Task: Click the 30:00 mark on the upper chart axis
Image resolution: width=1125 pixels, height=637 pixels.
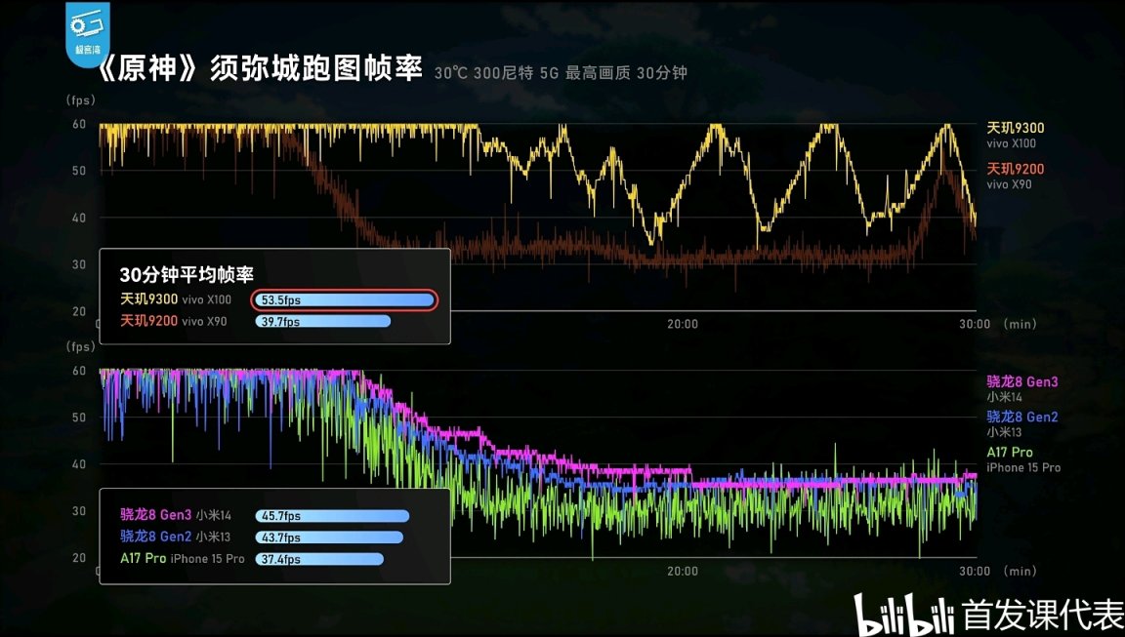Action: (x=975, y=324)
